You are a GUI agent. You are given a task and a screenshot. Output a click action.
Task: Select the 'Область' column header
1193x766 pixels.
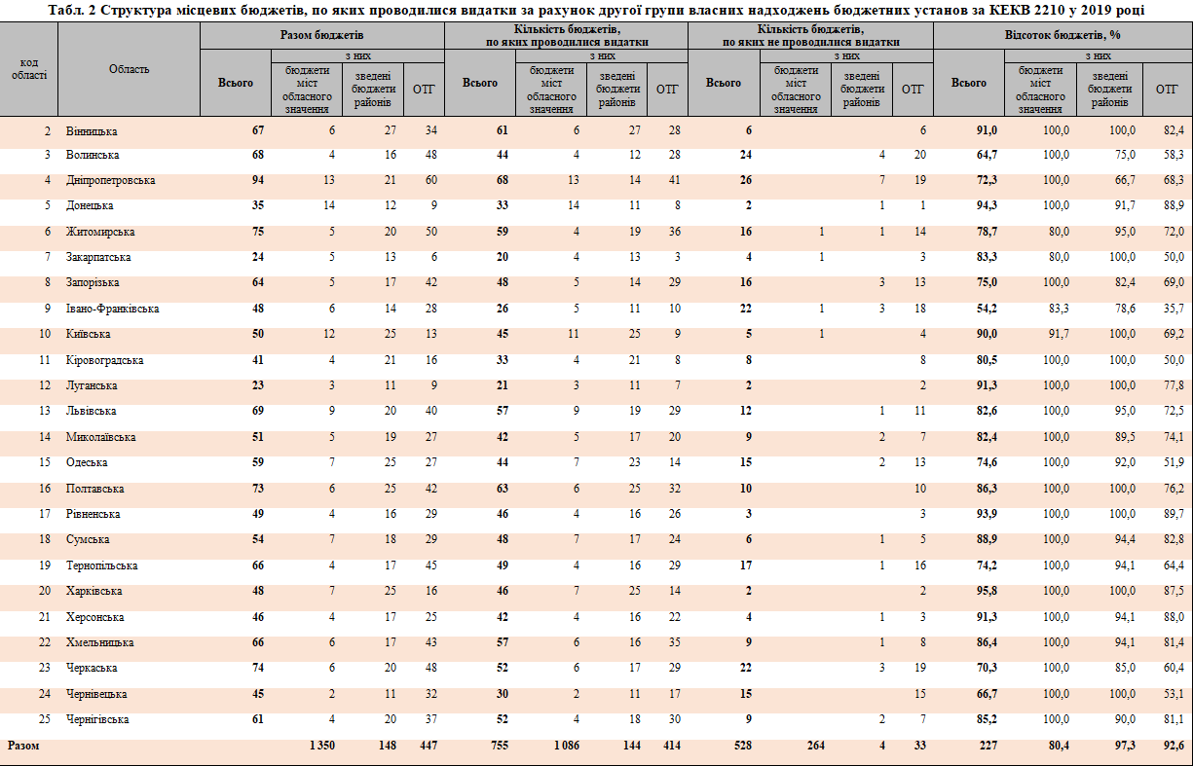point(129,69)
